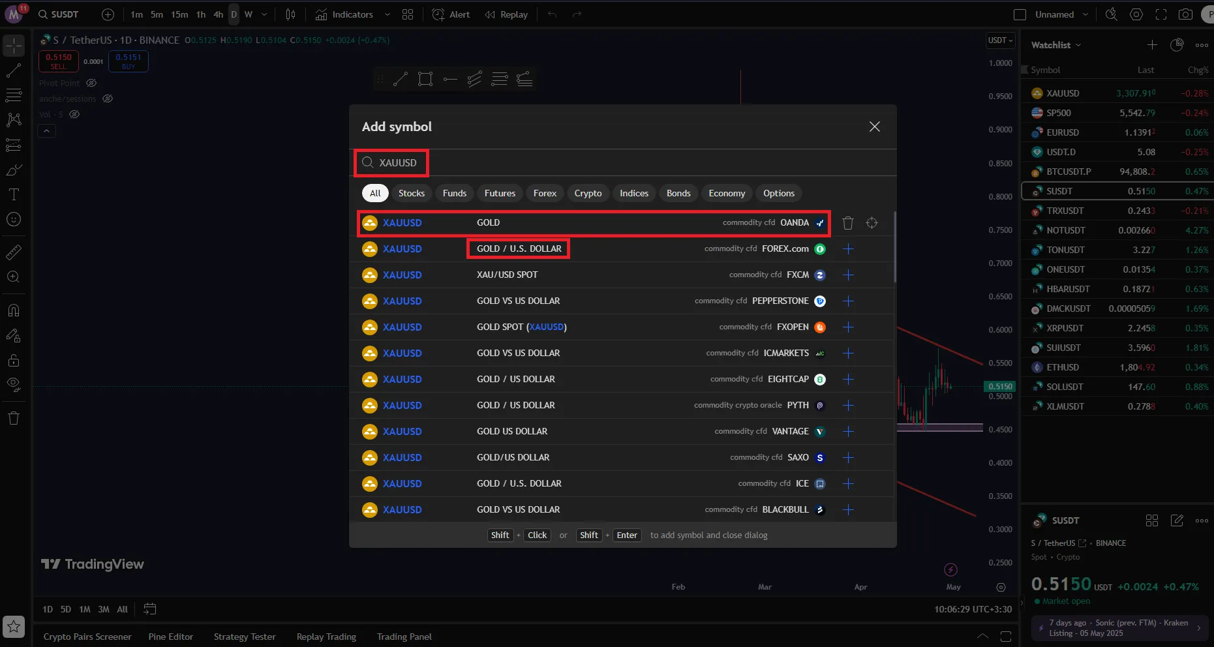
Task: Toggle the Vol indicator eye icon
Action: (x=75, y=115)
